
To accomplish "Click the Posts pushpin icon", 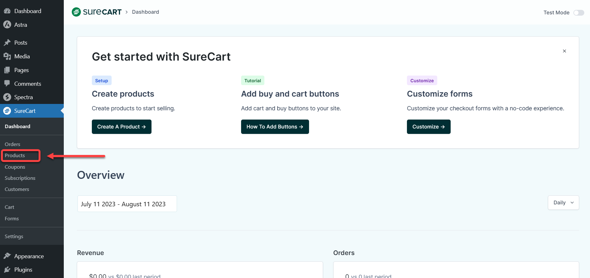I will (7, 42).
